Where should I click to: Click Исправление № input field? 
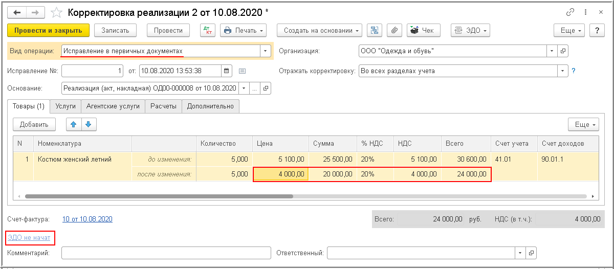(x=93, y=71)
